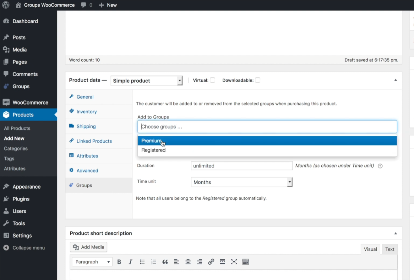Open the Simple product type dropdown

146,81
